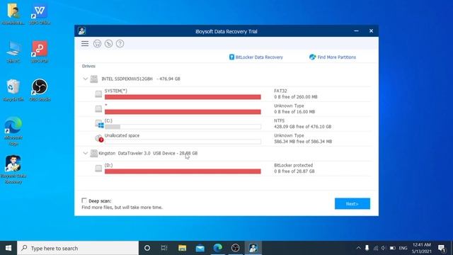The width and height of the screenshot is (453, 255).
Task: Open Task View on taskbar
Action: click(x=164, y=248)
